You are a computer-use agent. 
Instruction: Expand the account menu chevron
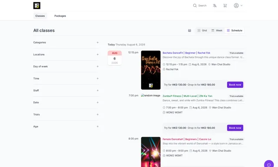[x=242, y=6]
